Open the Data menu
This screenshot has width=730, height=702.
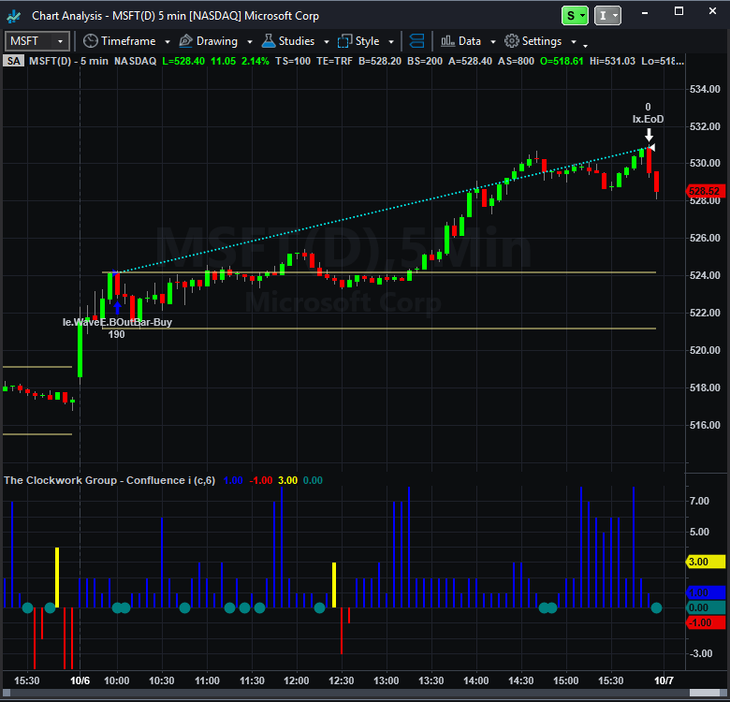tap(468, 41)
